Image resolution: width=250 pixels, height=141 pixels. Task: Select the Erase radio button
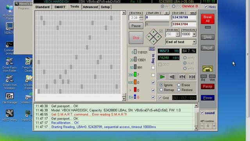(179, 85)
